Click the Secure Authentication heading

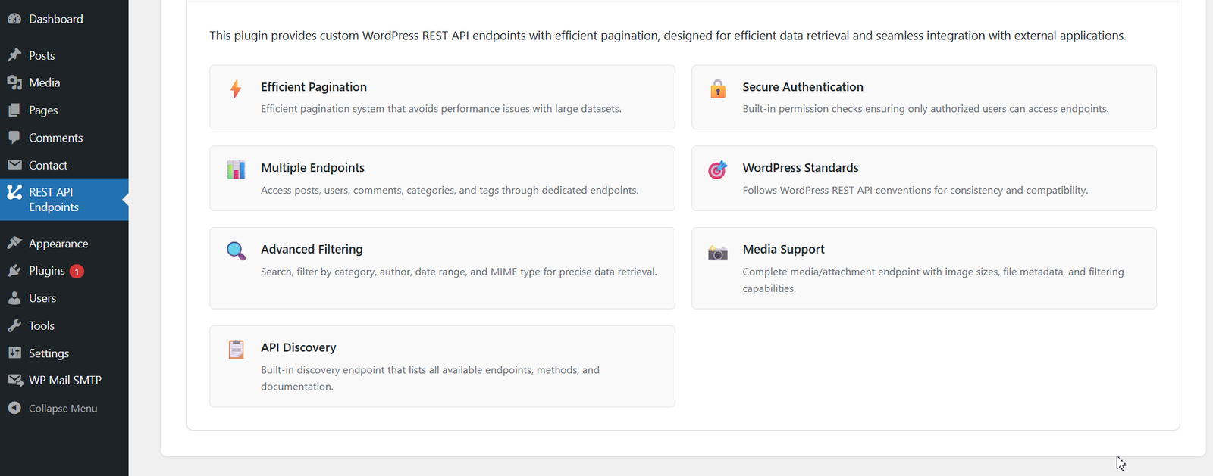(x=803, y=87)
